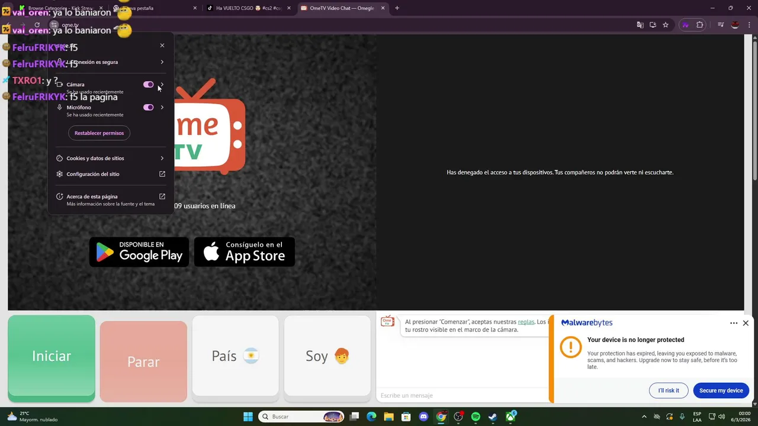Screen dimensions: 758x426
Task: Show hidden system tray icons
Action: point(644,417)
